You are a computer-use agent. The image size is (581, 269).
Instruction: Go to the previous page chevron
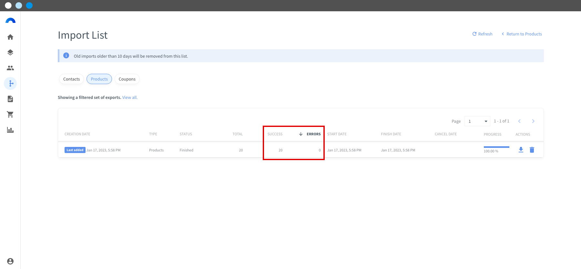[519, 121]
